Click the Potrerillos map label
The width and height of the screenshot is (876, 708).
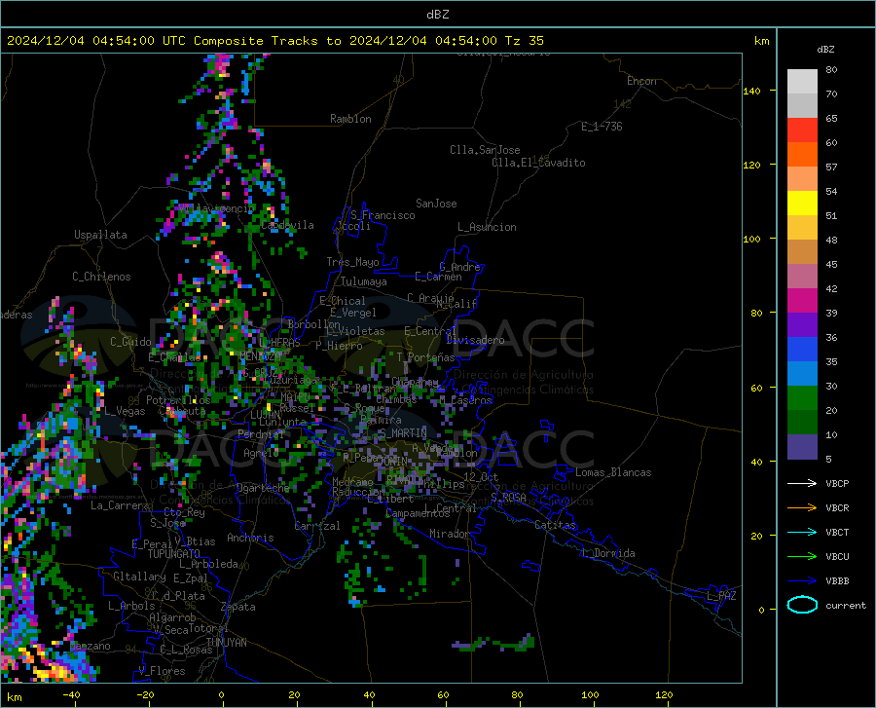178,400
